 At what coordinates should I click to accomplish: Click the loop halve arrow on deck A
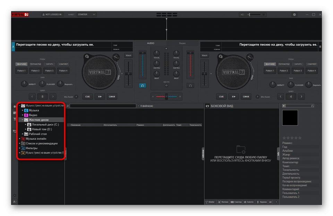[x=32, y=96]
